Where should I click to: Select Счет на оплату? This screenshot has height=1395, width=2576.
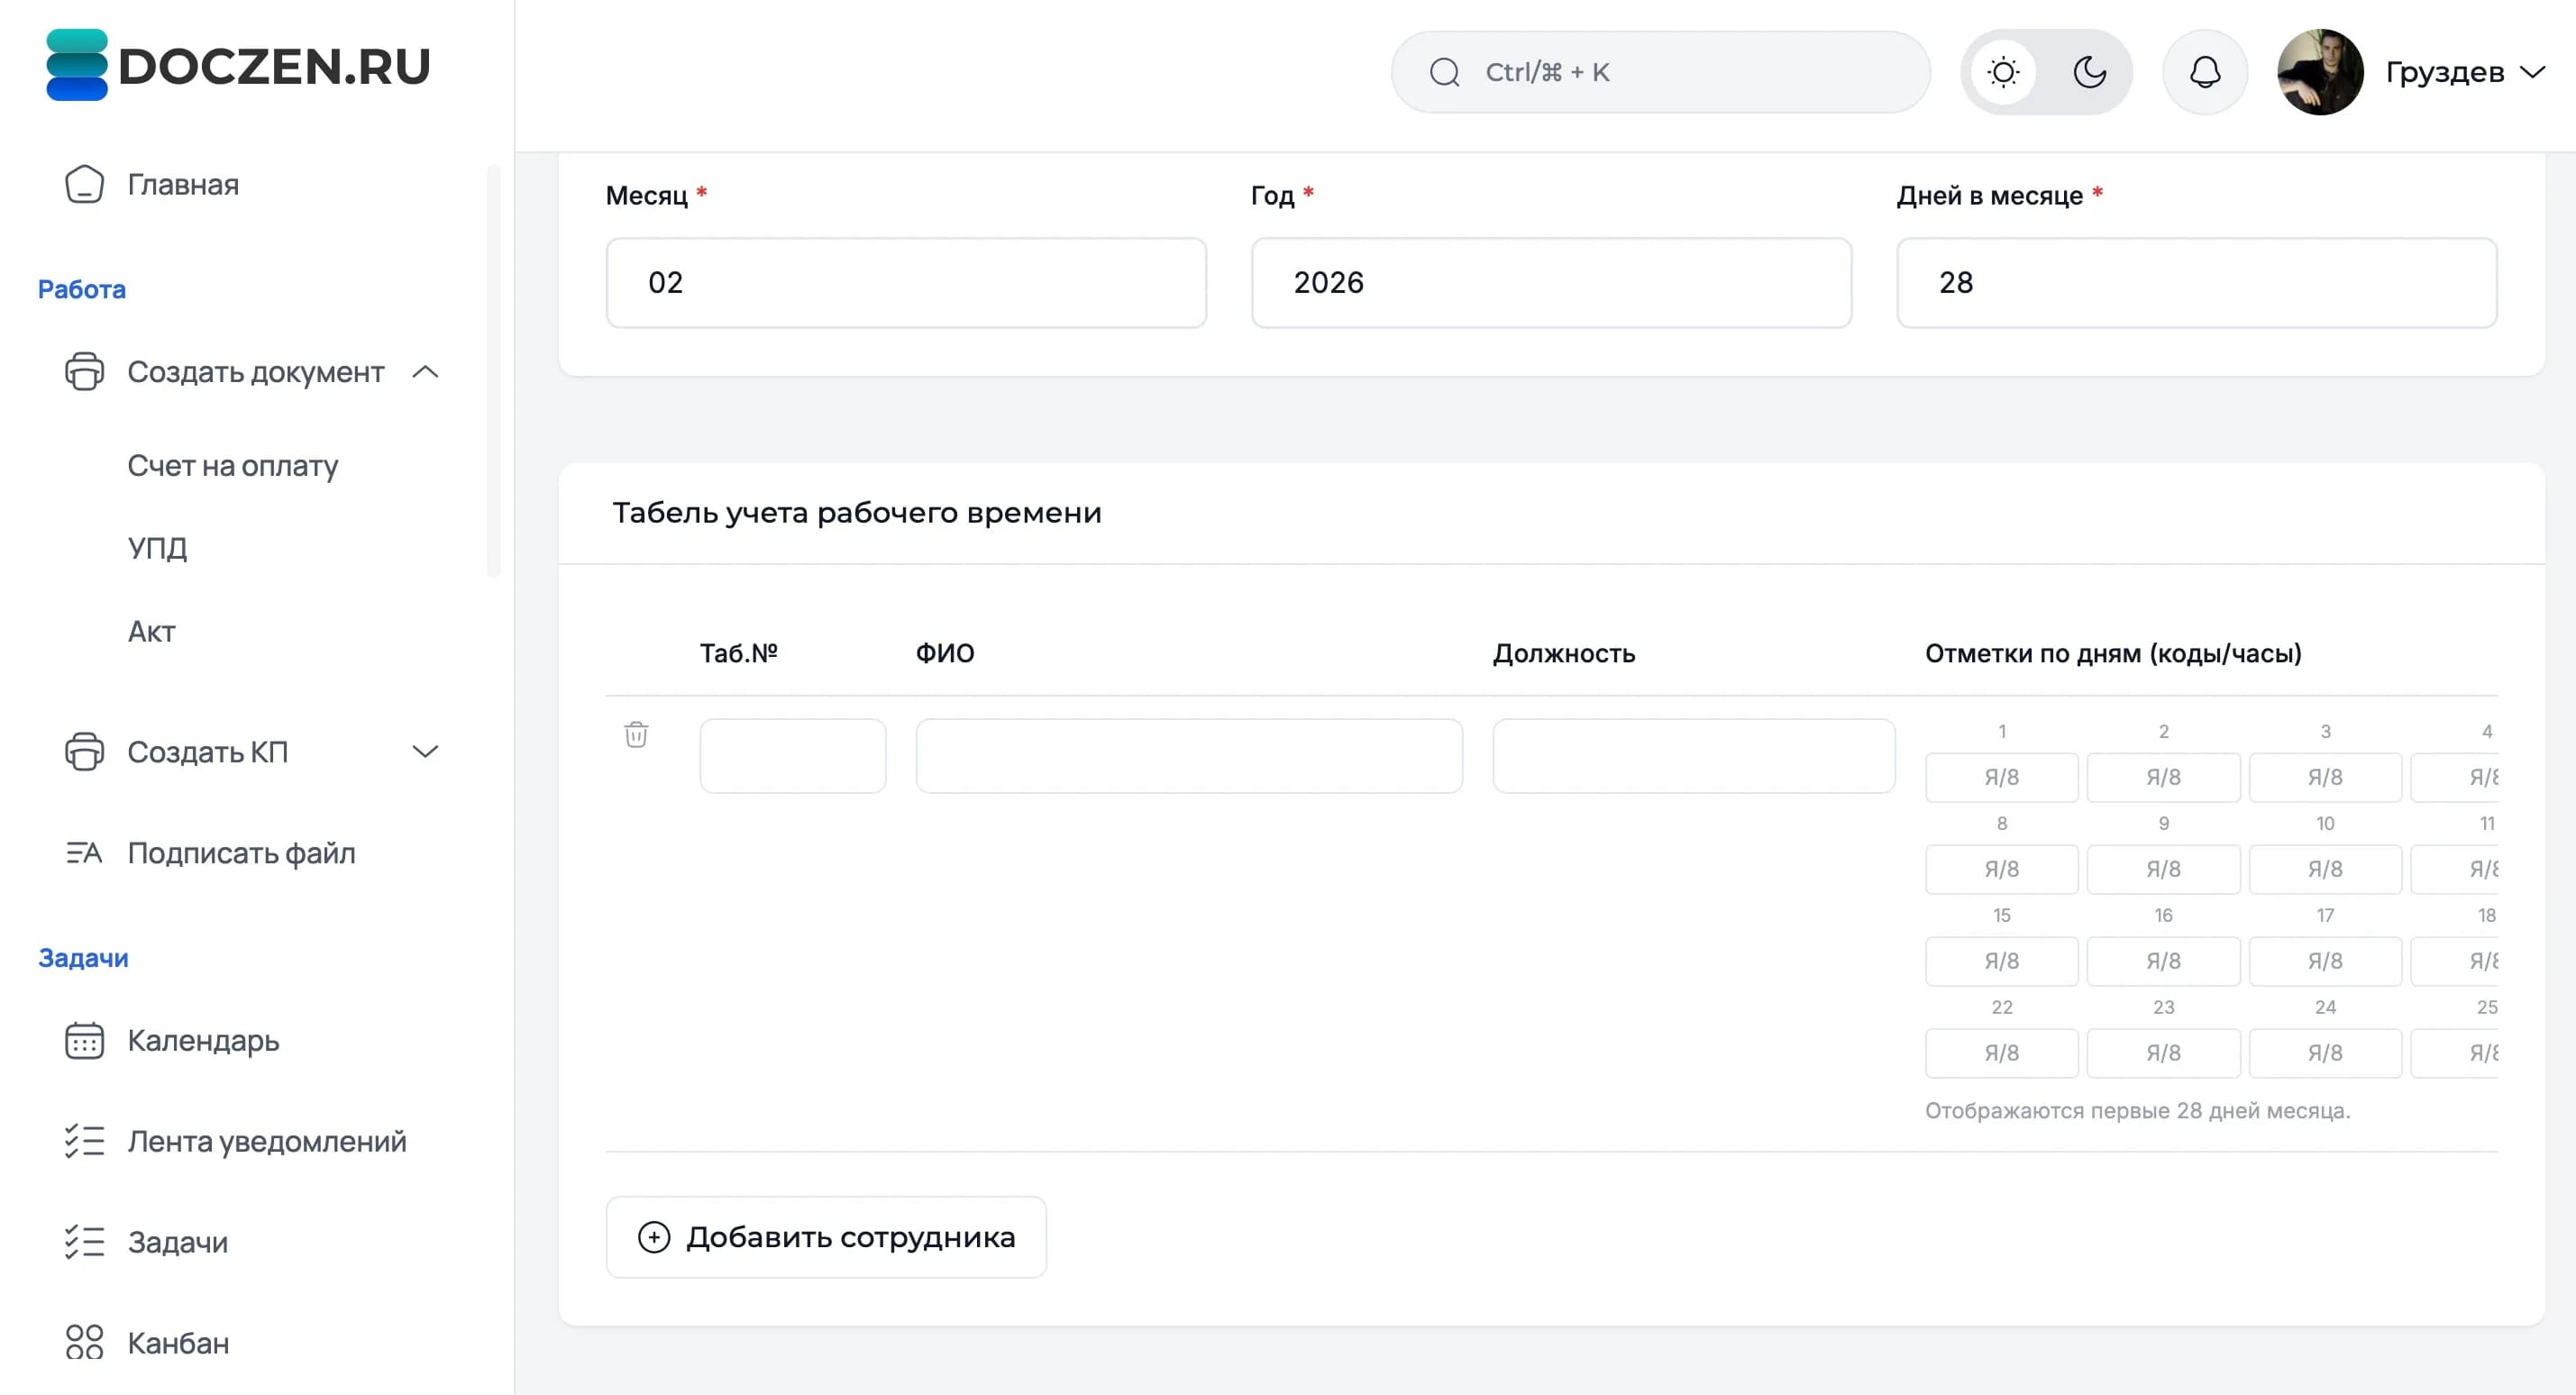click(x=233, y=466)
